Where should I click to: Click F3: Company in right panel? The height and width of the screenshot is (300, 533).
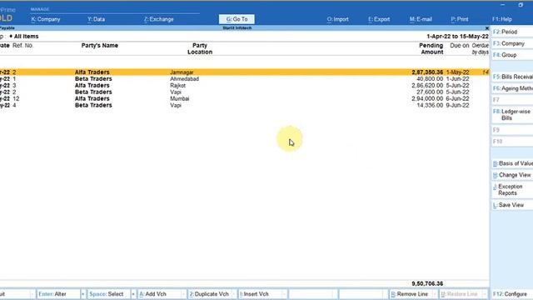tap(512, 43)
